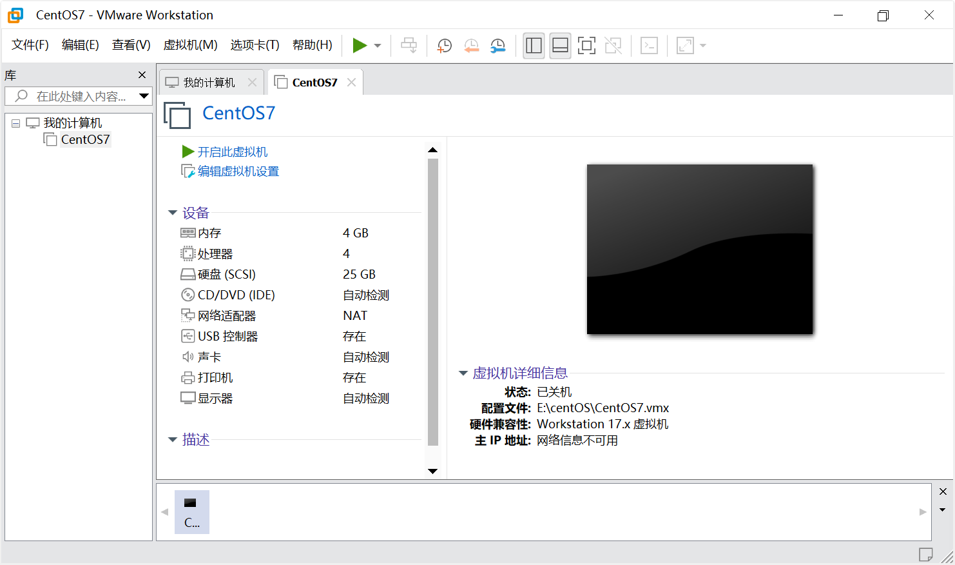955x565 pixels.
Task: Select 我的计算机 in the library tree
Action: [73, 123]
